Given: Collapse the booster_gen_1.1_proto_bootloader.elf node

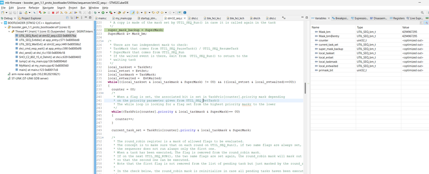Looking at the screenshot, I should 6,27.
